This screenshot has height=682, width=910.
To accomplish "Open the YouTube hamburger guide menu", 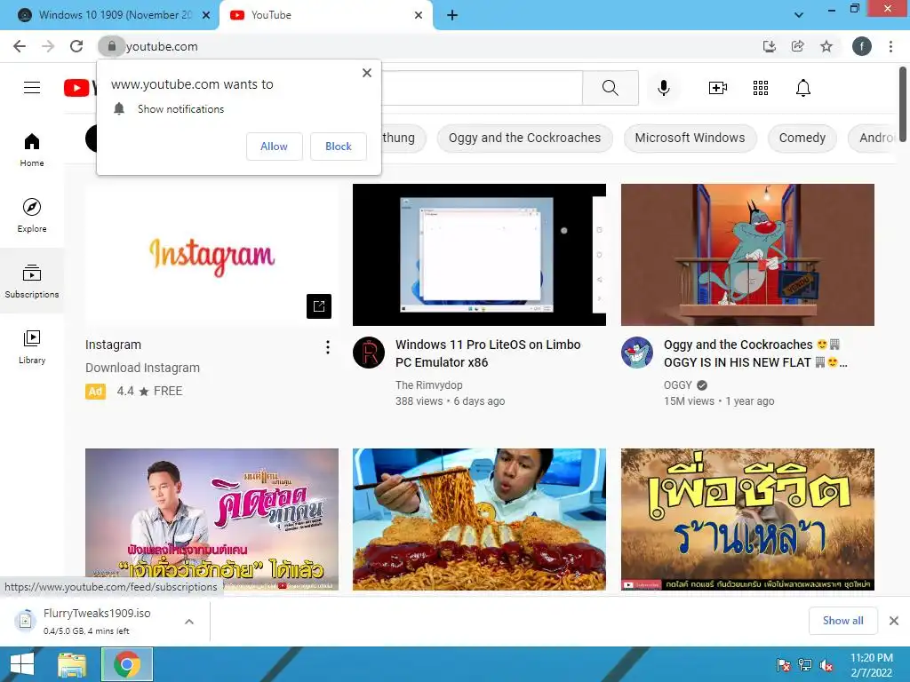I will click(32, 88).
